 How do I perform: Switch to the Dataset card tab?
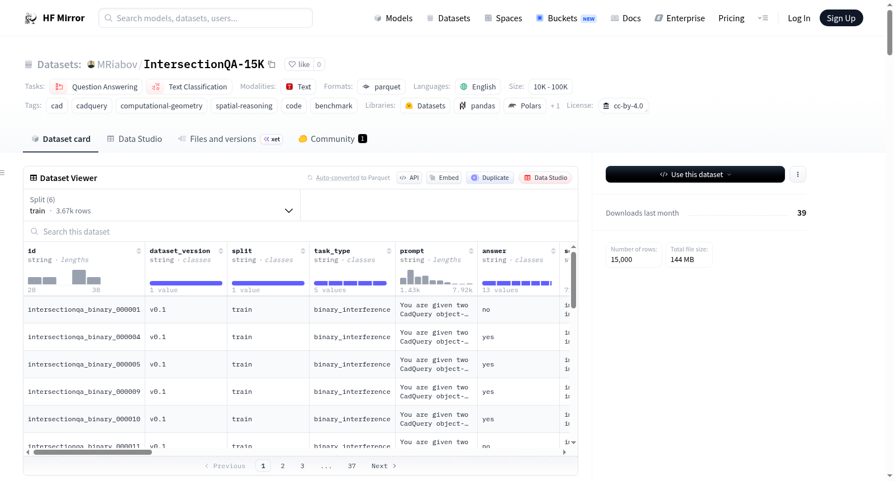[x=60, y=139]
